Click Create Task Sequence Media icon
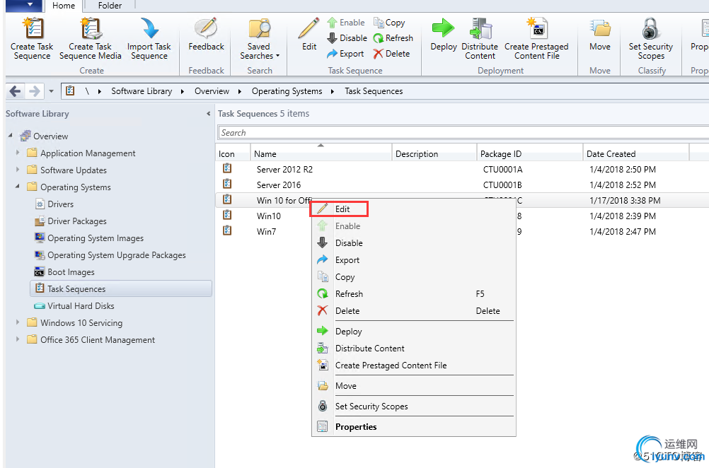 91,28
